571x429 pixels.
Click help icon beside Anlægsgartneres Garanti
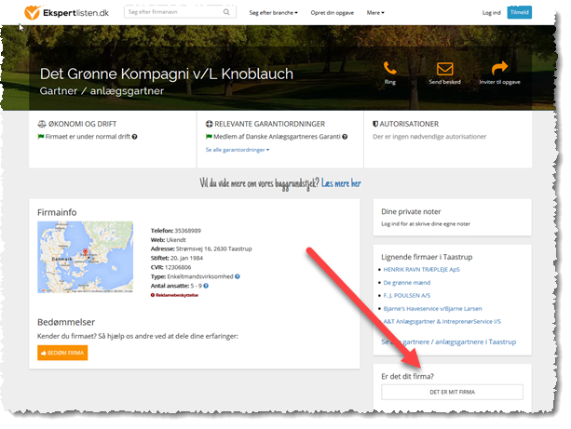[345, 137]
